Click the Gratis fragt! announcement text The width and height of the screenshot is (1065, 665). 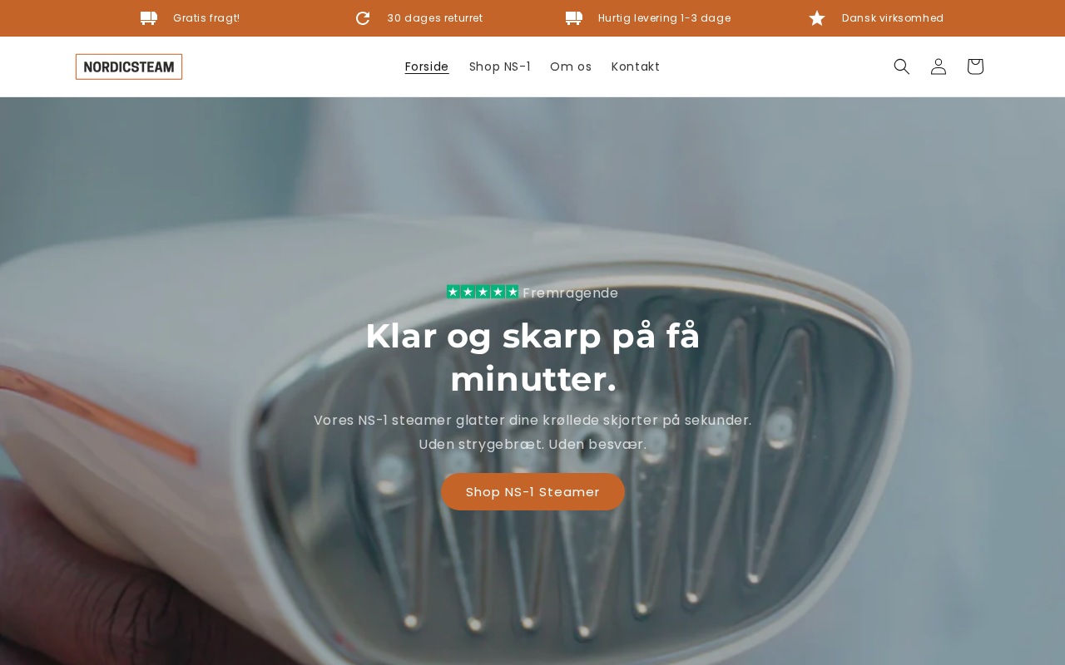pos(206,18)
